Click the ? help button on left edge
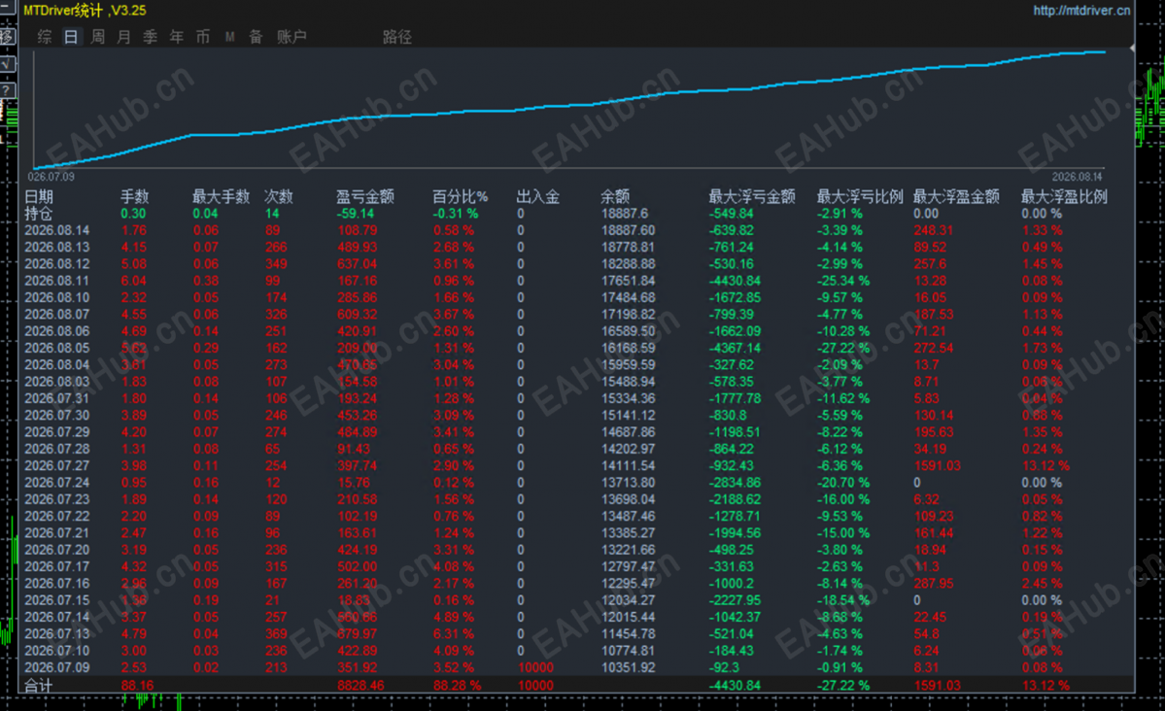Image resolution: width=1165 pixels, height=711 pixels. click(6, 90)
